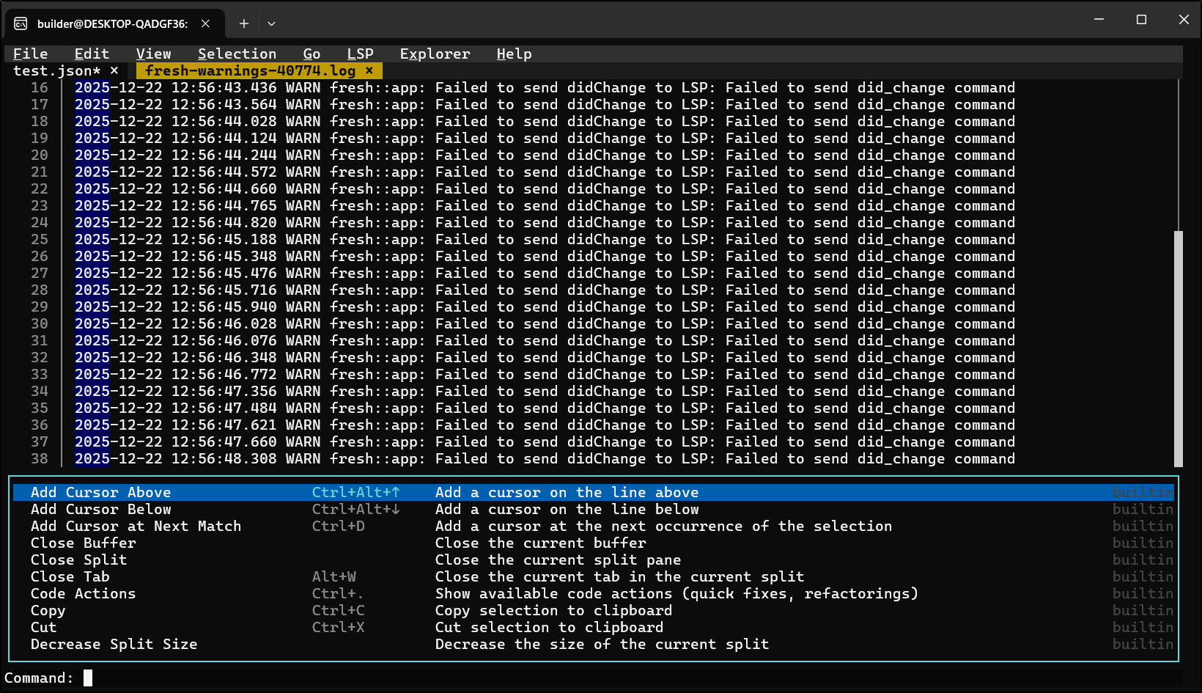Image resolution: width=1202 pixels, height=693 pixels.
Task: Switch to the test.json tab
Action: tap(56, 70)
